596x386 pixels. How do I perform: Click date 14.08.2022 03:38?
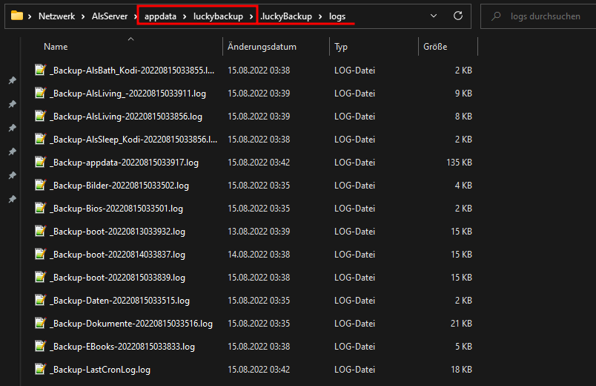(x=259, y=255)
